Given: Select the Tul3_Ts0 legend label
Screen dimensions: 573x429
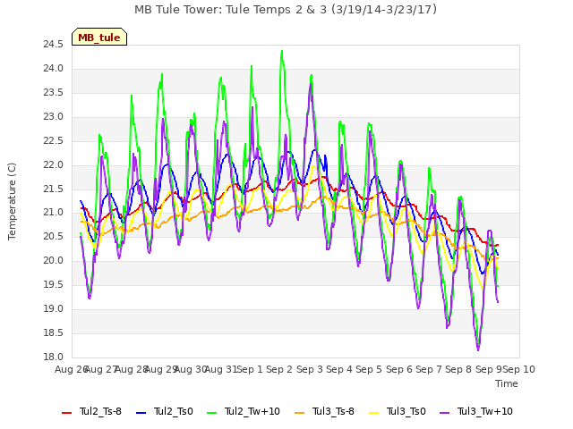Looking at the screenshot, I should tap(406, 411).
